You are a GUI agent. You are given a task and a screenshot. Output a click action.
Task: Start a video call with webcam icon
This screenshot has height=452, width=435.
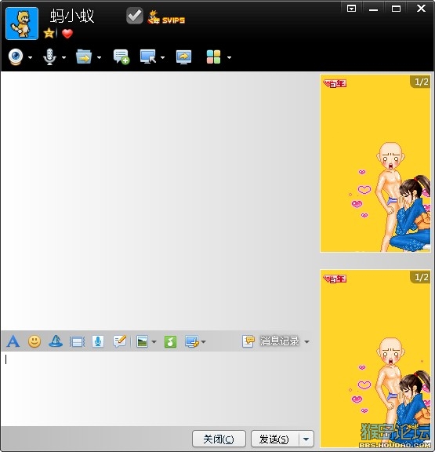click(16, 56)
